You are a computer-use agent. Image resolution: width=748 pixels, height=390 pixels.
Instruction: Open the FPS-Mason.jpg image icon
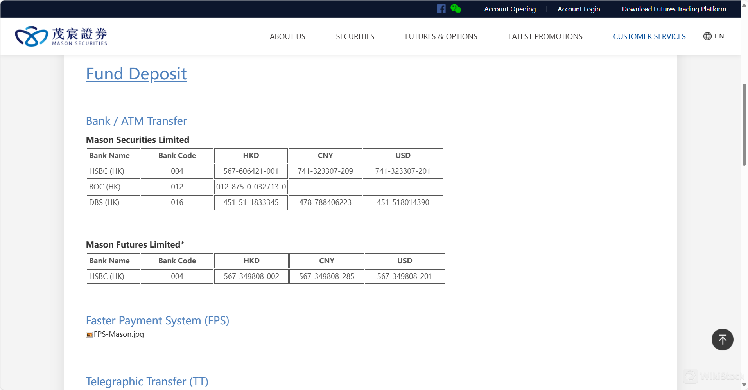(x=90, y=335)
